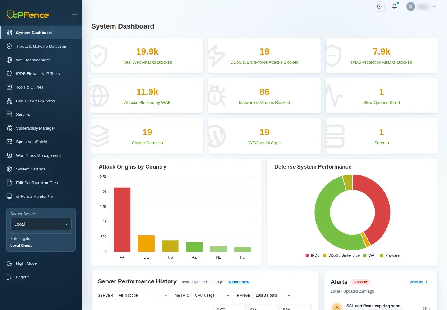447x310 pixels.
Task: Click the cPFence logo
Action: (28, 15)
